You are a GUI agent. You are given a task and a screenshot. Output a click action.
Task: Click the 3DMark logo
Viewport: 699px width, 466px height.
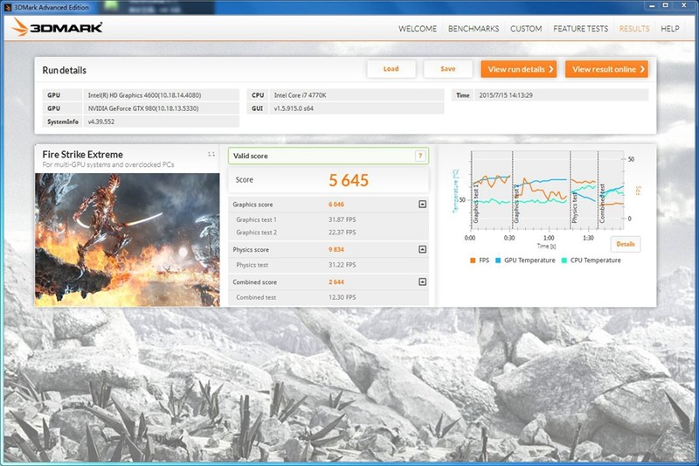[x=57, y=28]
